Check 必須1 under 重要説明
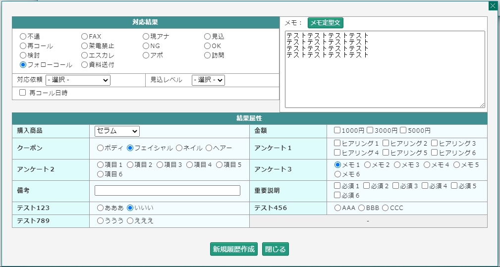Viewport: 500px width, 267px height. click(x=337, y=185)
